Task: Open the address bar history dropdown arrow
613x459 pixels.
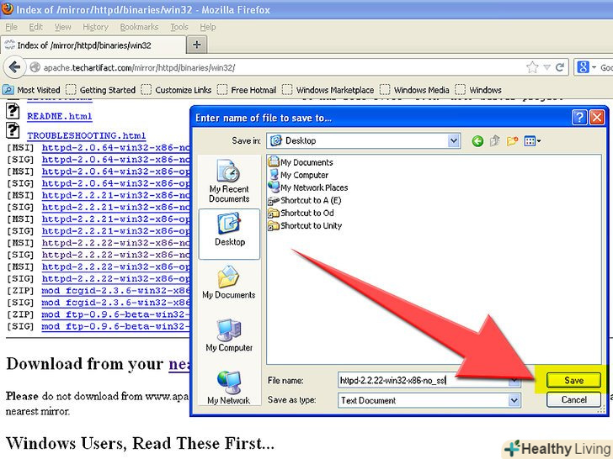Action: 547,67
